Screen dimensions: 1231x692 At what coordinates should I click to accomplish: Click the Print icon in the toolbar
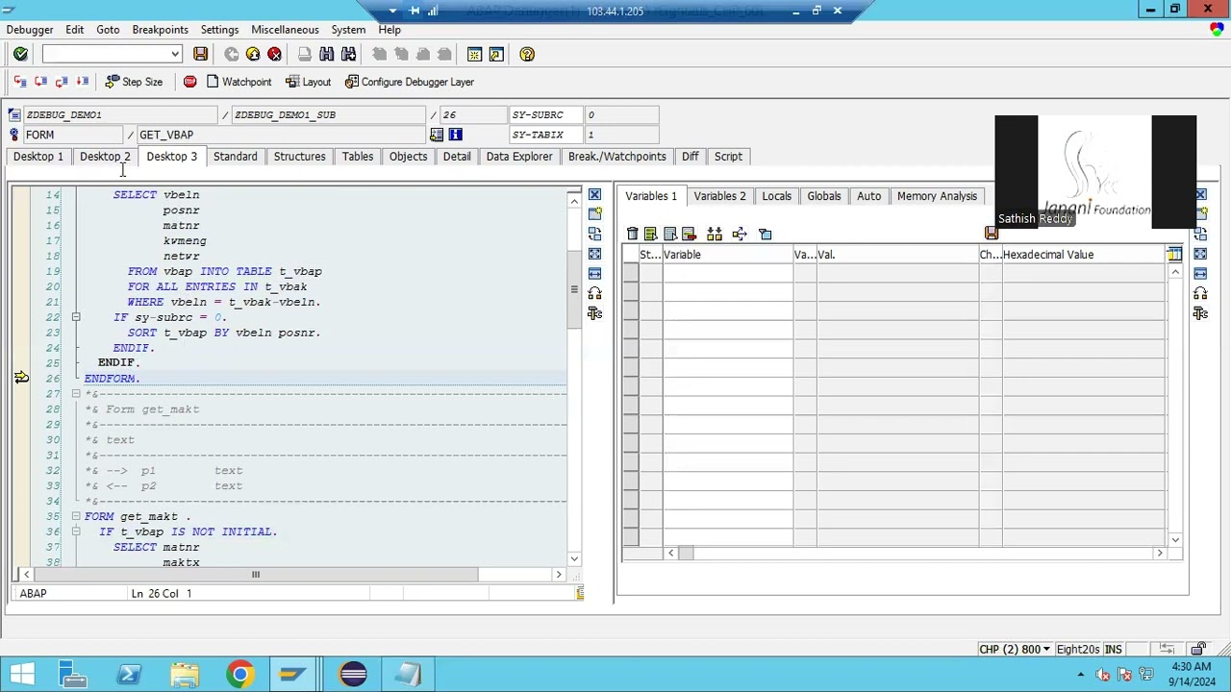pos(305,54)
